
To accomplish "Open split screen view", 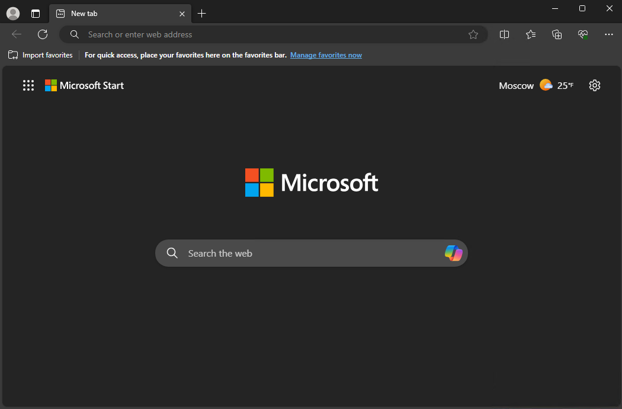I will coord(504,34).
